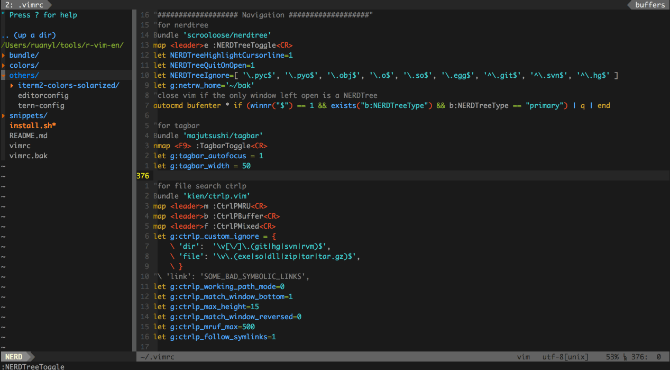Click the 'let NERDTreeQuitOnOpen=1' line
Screen dimensions: 670x370
[x=204, y=65]
